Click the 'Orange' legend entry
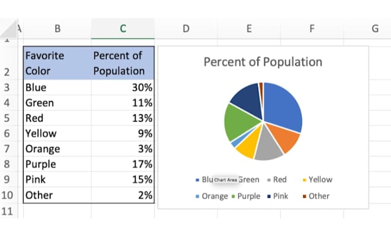This screenshot has height=236, width=391. [212, 196]
